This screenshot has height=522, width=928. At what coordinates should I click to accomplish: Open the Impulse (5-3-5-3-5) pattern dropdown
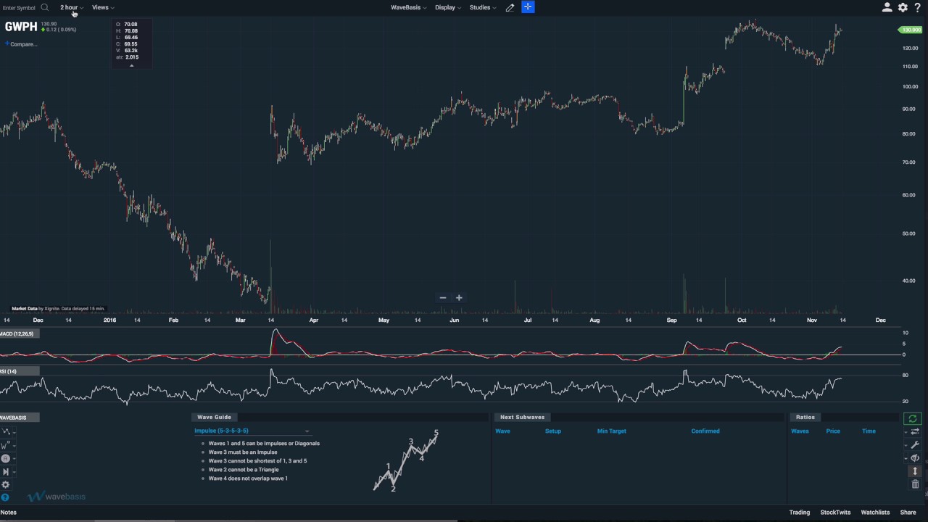(x=252, y=431)
